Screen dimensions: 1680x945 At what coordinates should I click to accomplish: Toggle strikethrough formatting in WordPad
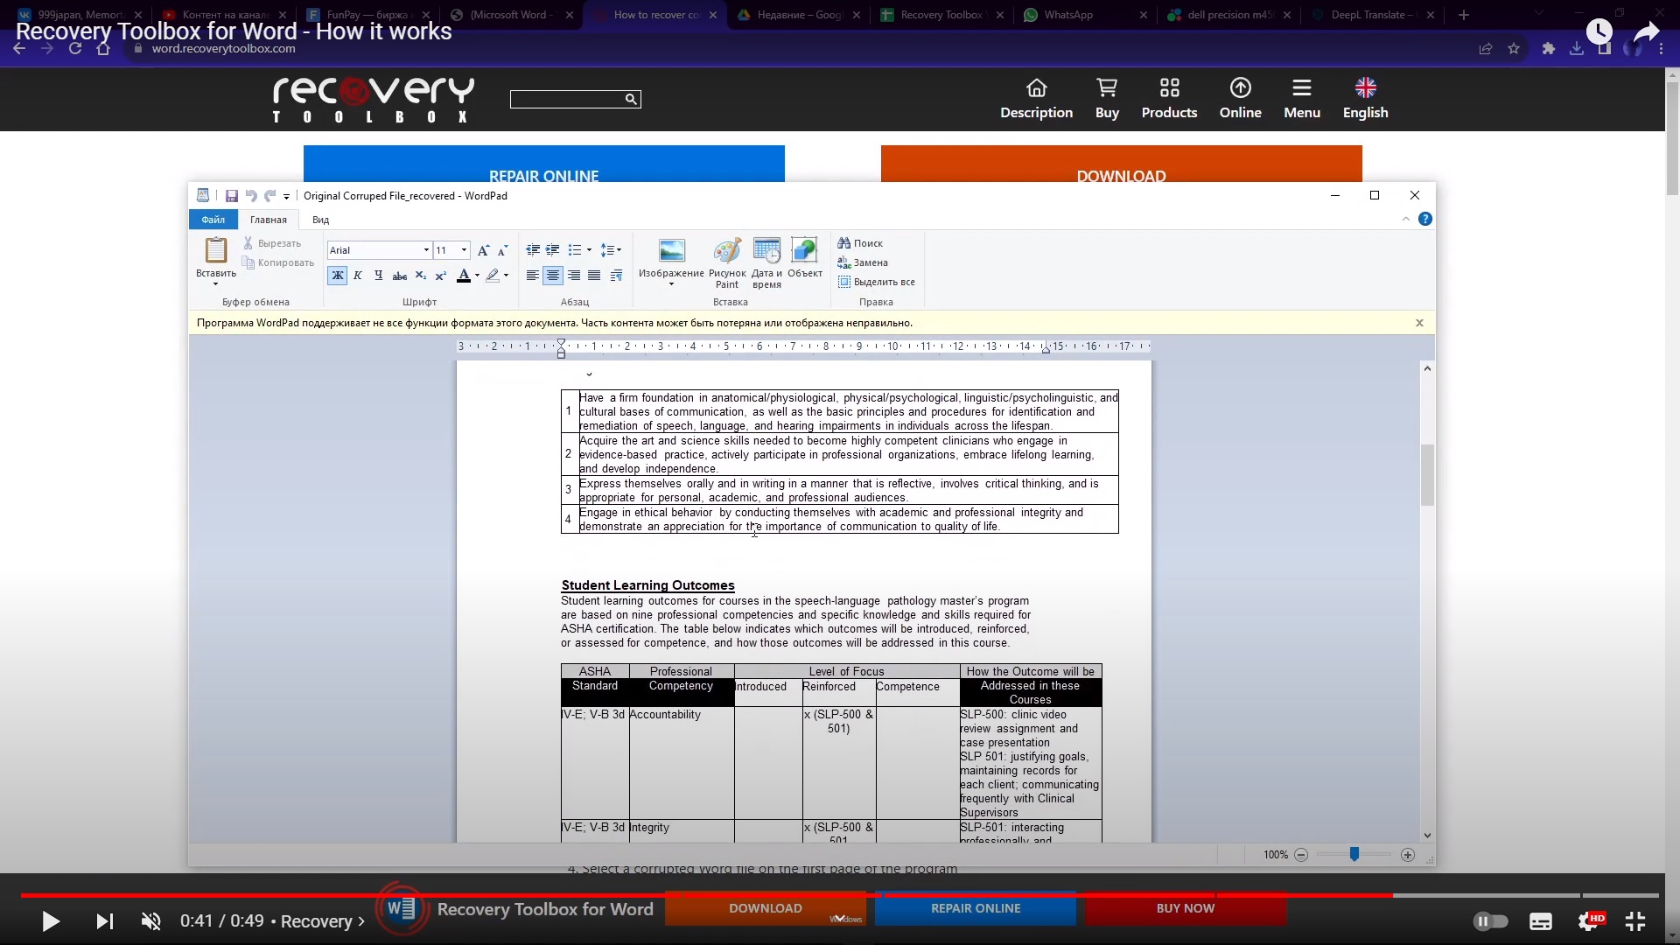click(400, 276)
